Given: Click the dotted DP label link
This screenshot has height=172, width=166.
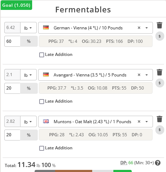Looking at the screenshot, I should (124, 163).
